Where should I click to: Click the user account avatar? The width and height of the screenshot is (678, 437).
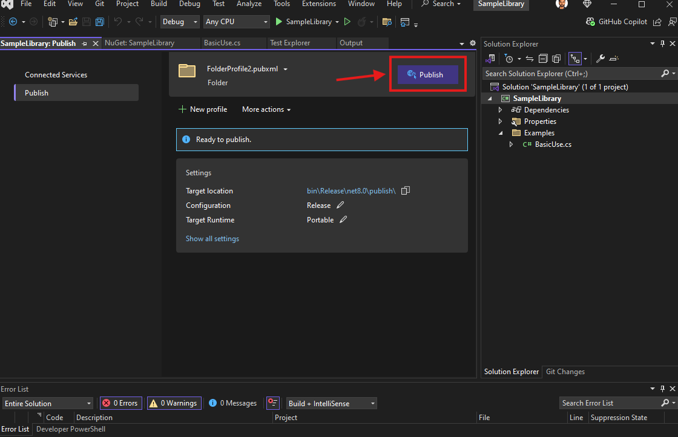(x=562, y=4)
